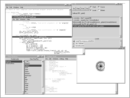Toggle the Source checkbox
Viewport: 130px width, 98px height.
pos(99,7)
